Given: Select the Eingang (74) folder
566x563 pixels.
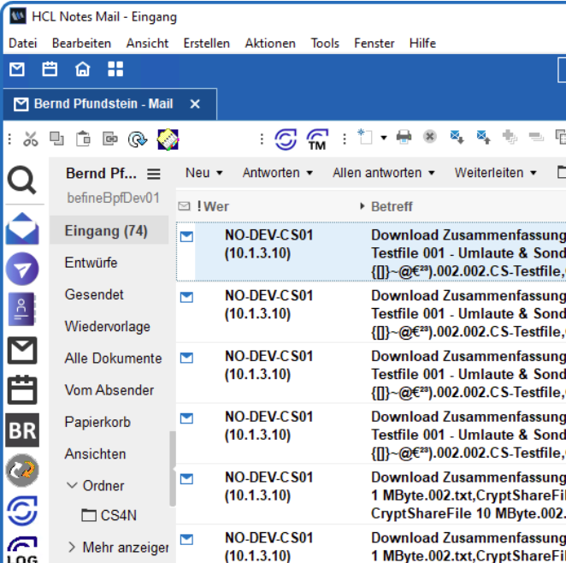Looking at the screenshot, I should pyautogui.click(x=109, y=230).
